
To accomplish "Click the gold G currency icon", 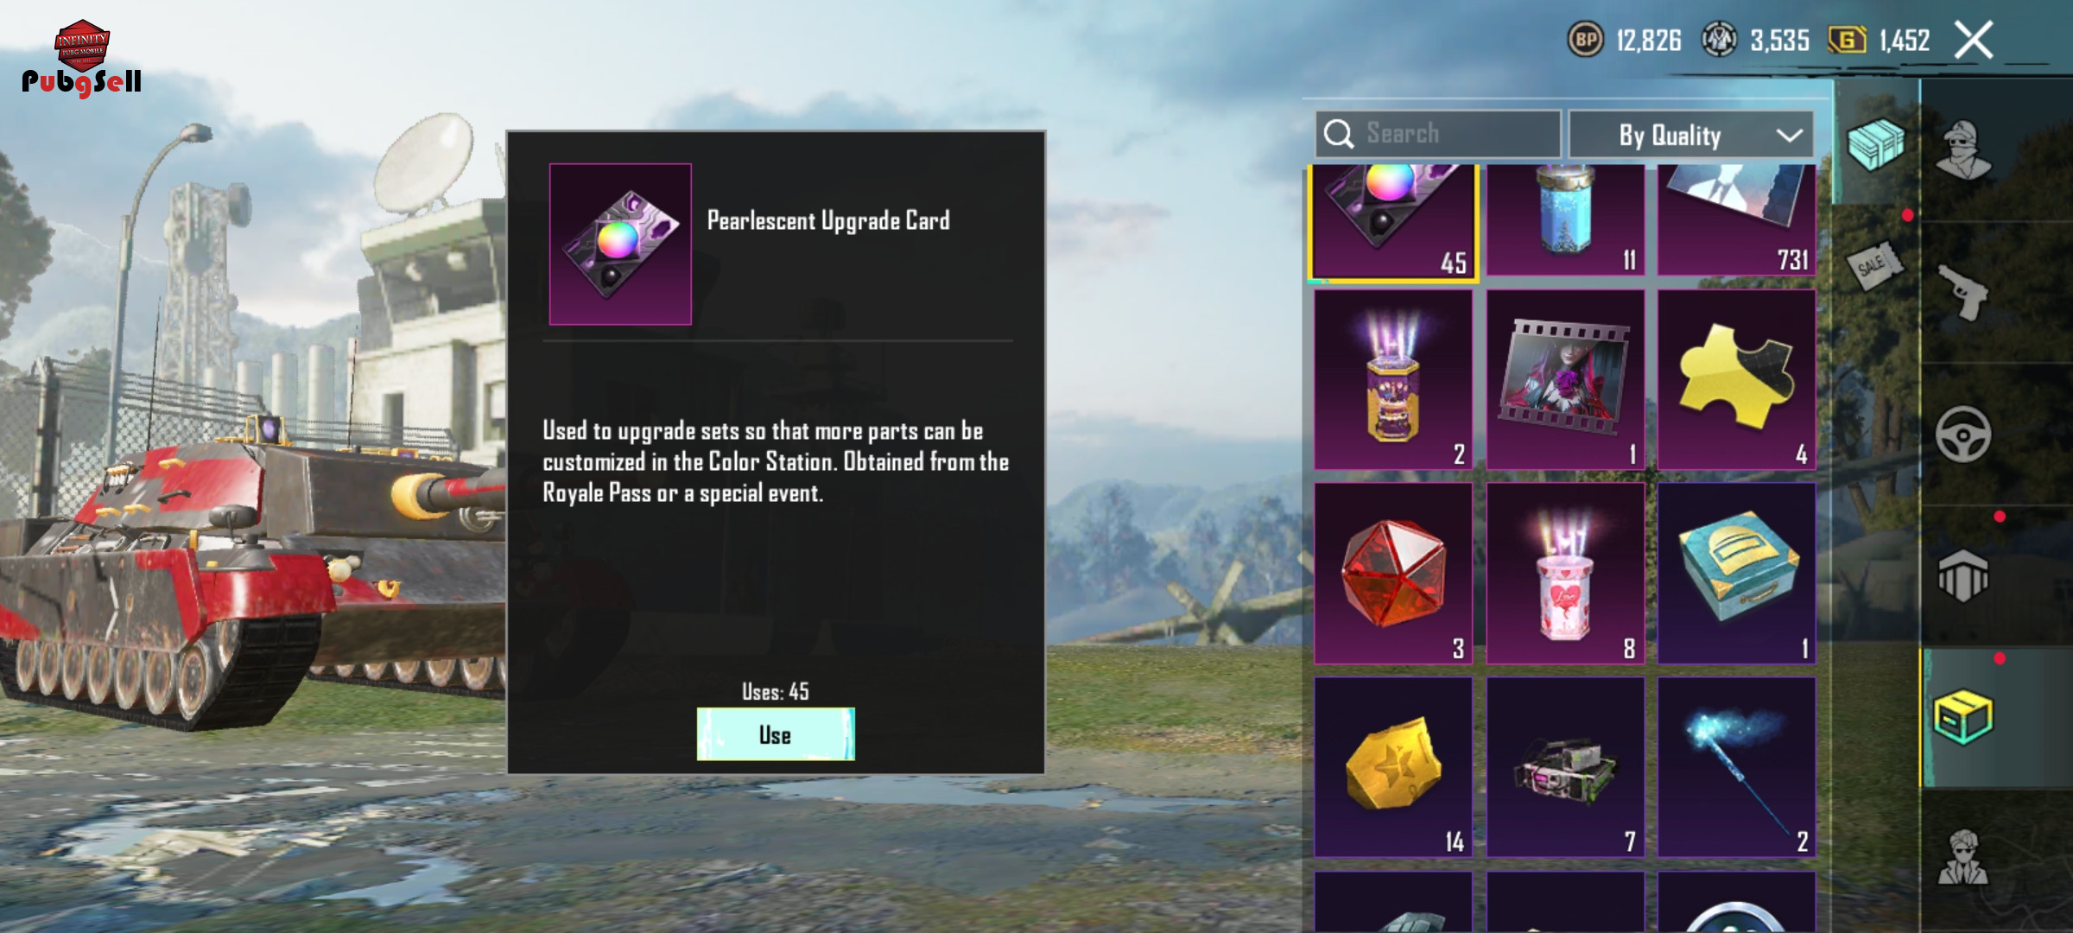I will (x=1847, y=40).
